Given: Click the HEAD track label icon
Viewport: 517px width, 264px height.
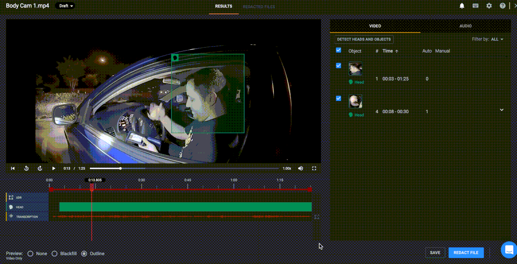Looking at the screenshot, I should pyautogui.click(x=11, y=207).
